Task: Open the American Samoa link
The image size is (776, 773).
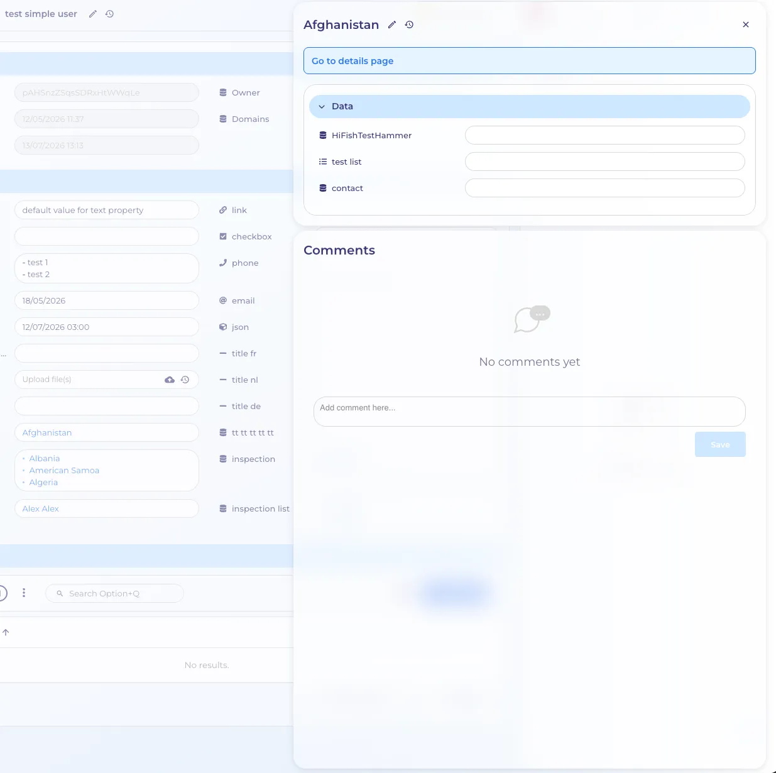Action: 64,470
